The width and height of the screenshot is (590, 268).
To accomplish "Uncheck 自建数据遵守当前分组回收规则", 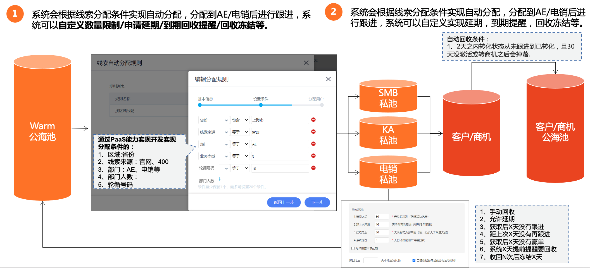I will point(414,260).
